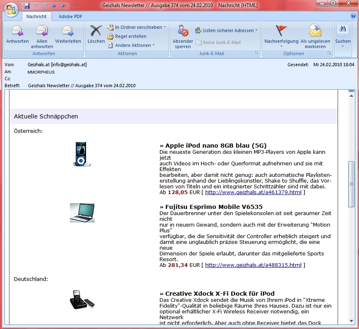Open Outlook help question-mark icon
359x329 pixels.
[353, 16]
